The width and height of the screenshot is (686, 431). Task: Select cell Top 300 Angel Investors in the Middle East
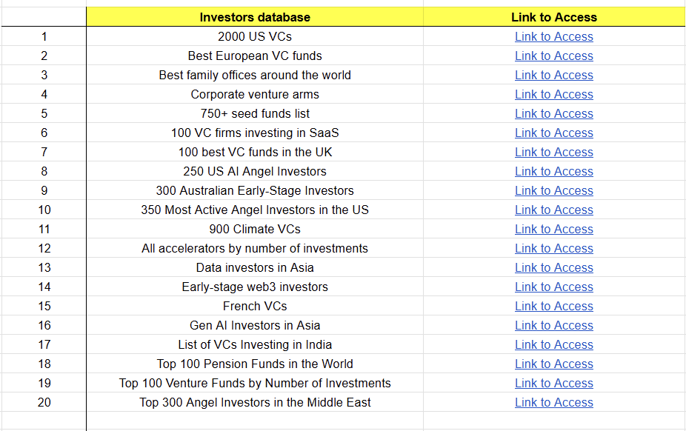click(x=255, y=402)
